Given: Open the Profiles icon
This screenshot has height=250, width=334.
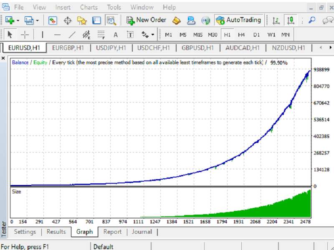Looking at the screenshot, I should 29,20.
